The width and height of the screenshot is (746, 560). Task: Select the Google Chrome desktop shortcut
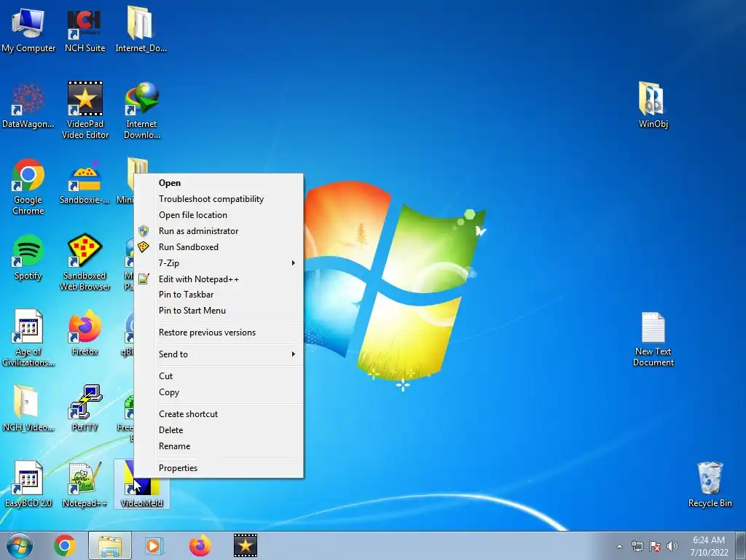[x=28, y=187]
